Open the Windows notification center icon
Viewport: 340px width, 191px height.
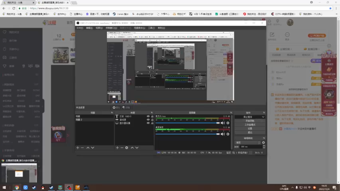click(x=334, y=188)
